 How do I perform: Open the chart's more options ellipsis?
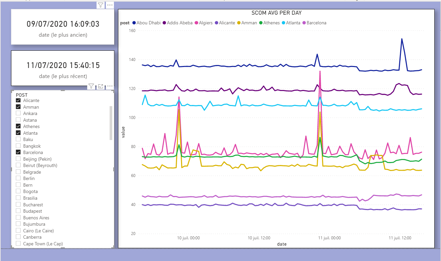(110, 5)
